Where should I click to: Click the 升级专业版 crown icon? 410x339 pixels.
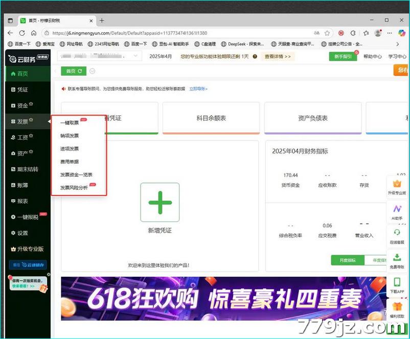[397, 187]
